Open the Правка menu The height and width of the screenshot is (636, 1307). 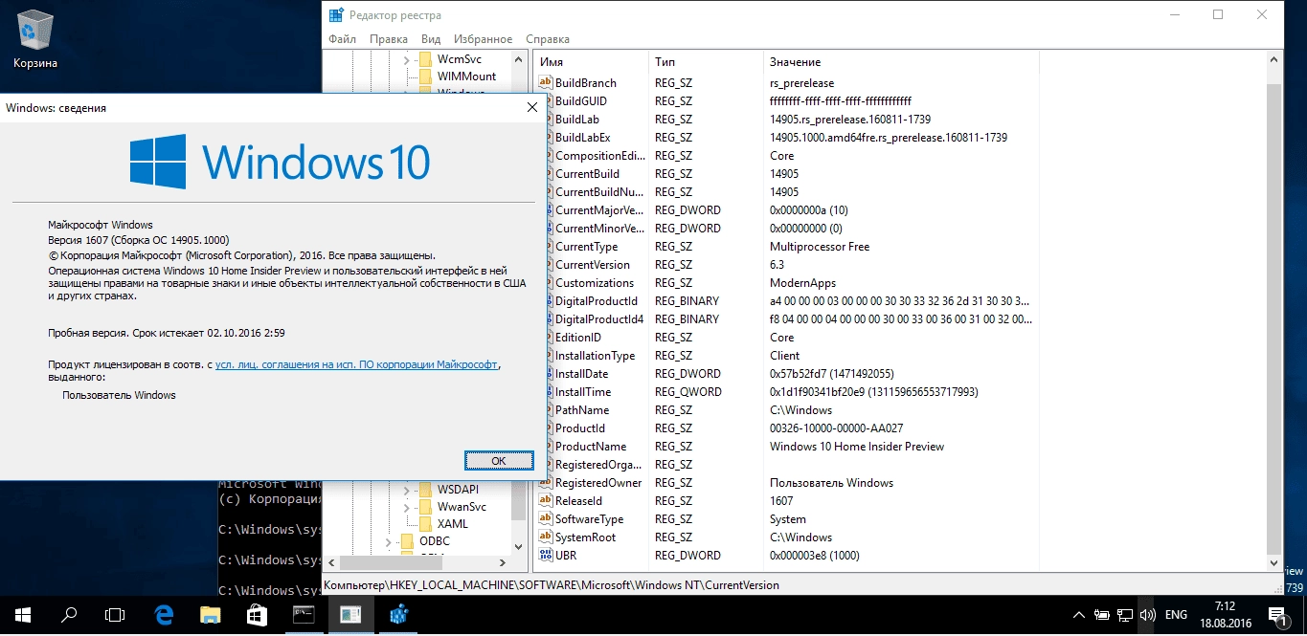389,39
